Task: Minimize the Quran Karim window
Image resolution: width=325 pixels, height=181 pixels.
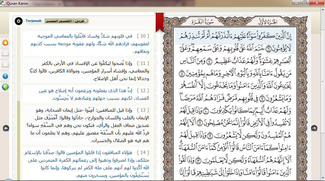Action: point(296,3)
